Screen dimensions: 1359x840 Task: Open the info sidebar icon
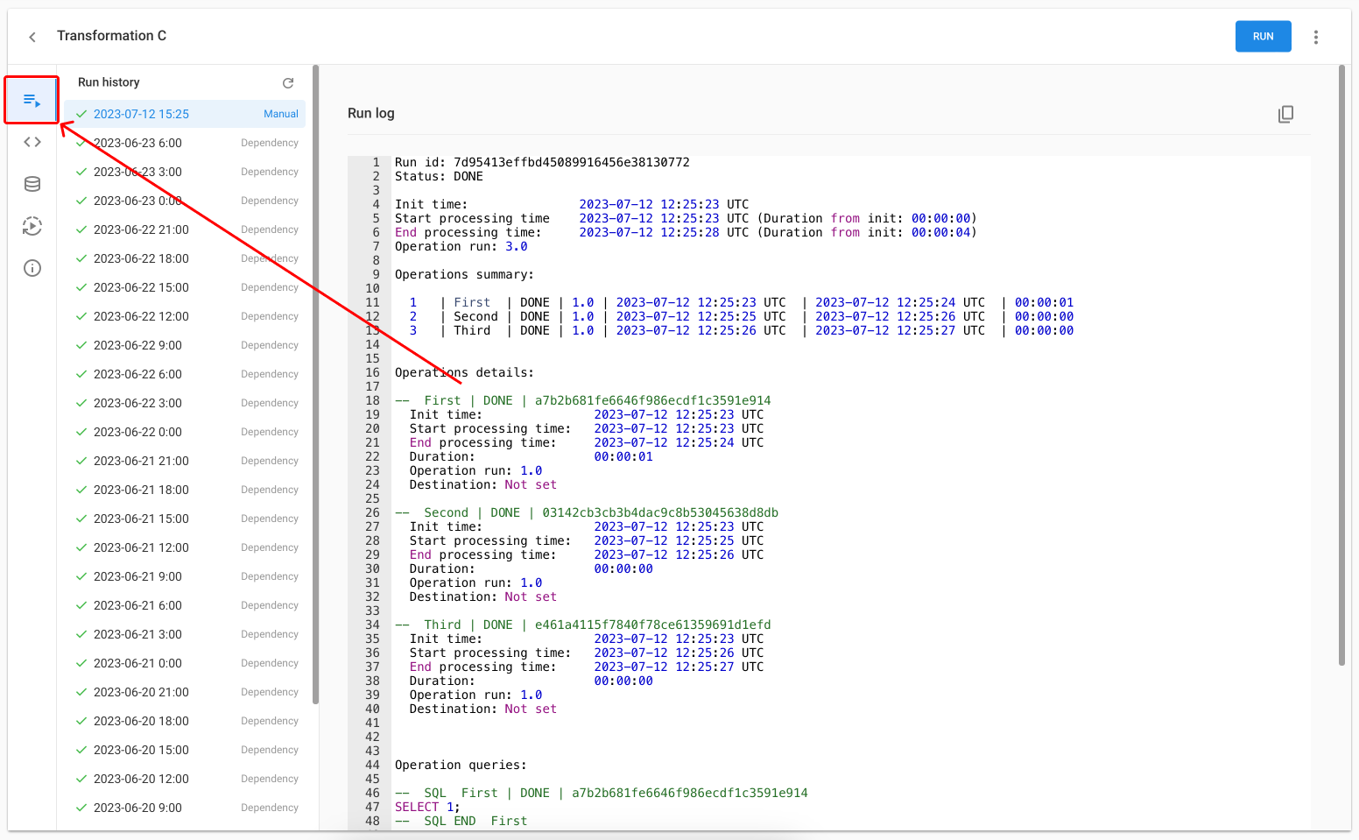32,268
